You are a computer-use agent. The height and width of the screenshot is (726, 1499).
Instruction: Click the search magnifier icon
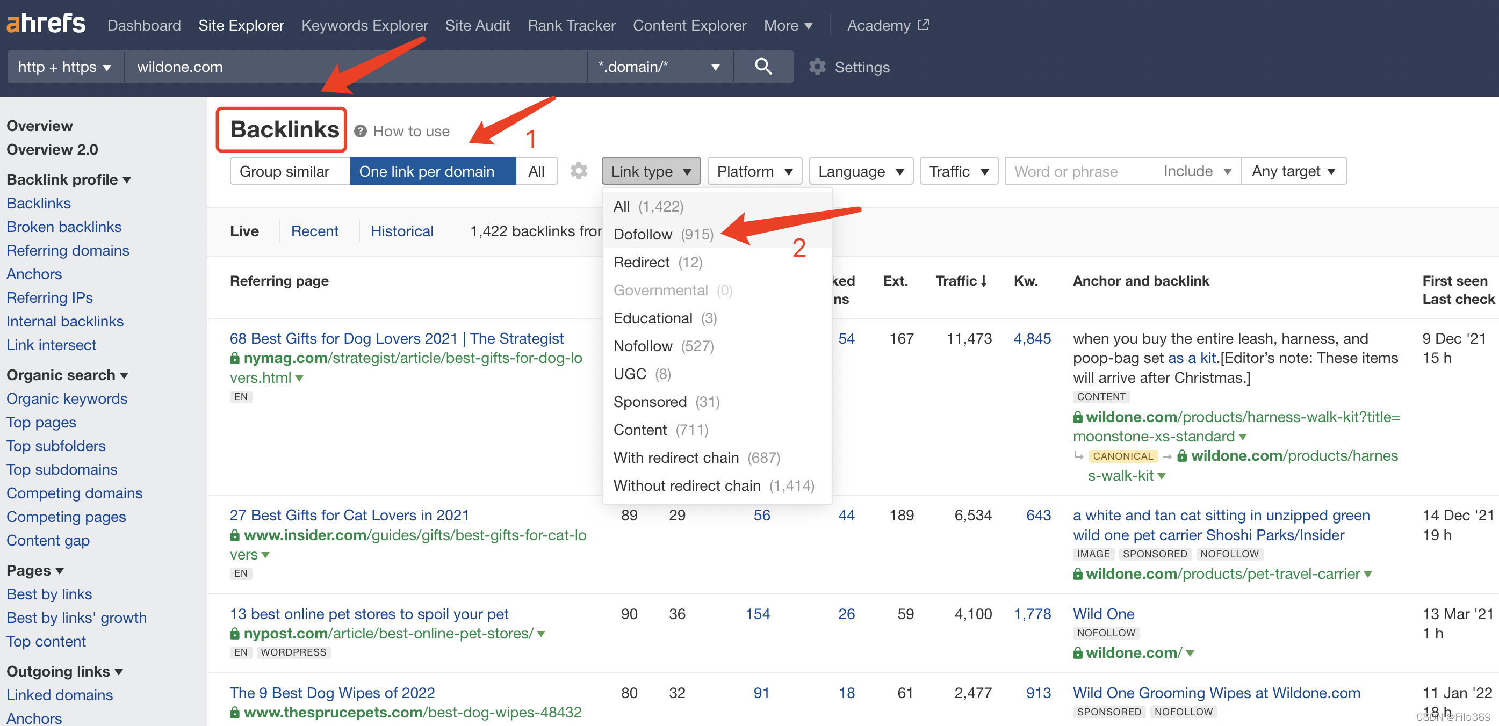[763, 67]
